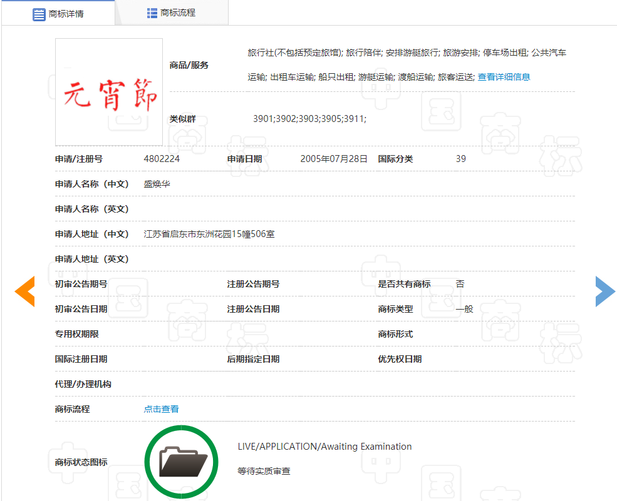
Task: Click the 商标类型 value 一般
Action: (464, 309)
